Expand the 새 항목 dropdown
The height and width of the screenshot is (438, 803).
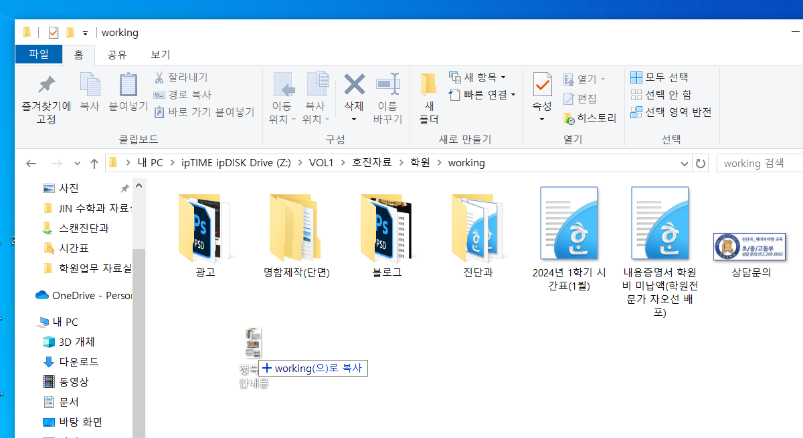[477, 77]
